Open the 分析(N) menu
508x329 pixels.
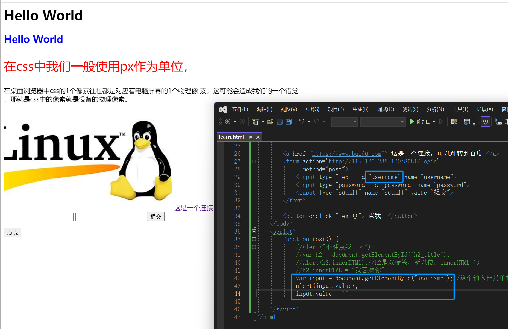coord(435,109)
